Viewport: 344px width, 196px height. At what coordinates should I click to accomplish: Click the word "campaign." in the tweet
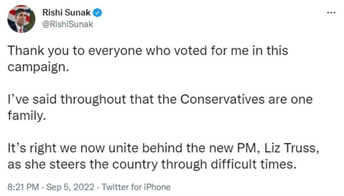pos(39,67)
